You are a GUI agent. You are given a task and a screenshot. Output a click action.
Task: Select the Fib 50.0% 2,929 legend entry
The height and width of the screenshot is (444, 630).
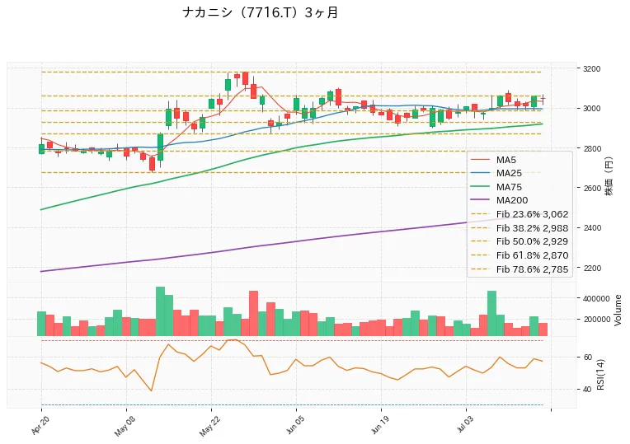coord(520,241)
